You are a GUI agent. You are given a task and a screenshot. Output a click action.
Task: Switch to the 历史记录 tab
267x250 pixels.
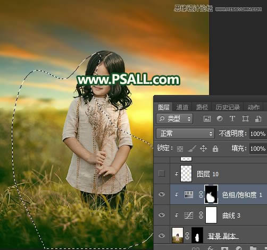pos(228,107)
